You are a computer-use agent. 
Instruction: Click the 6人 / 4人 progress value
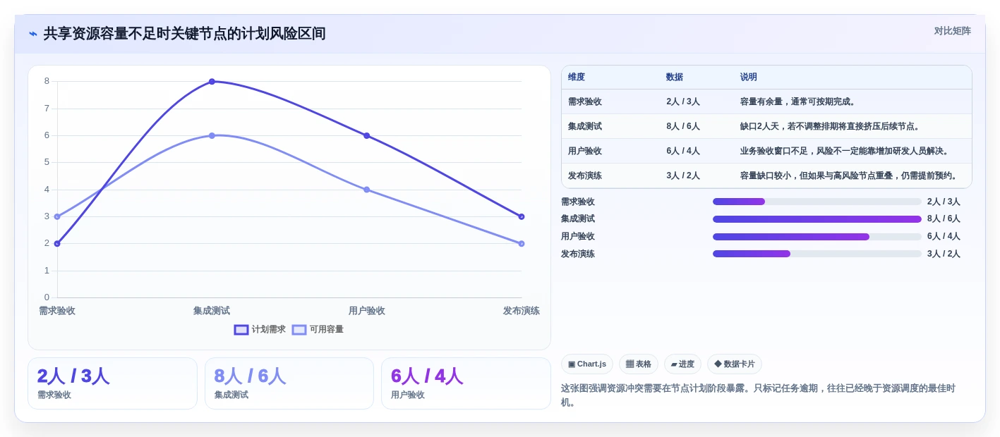(x=944, y=237)
